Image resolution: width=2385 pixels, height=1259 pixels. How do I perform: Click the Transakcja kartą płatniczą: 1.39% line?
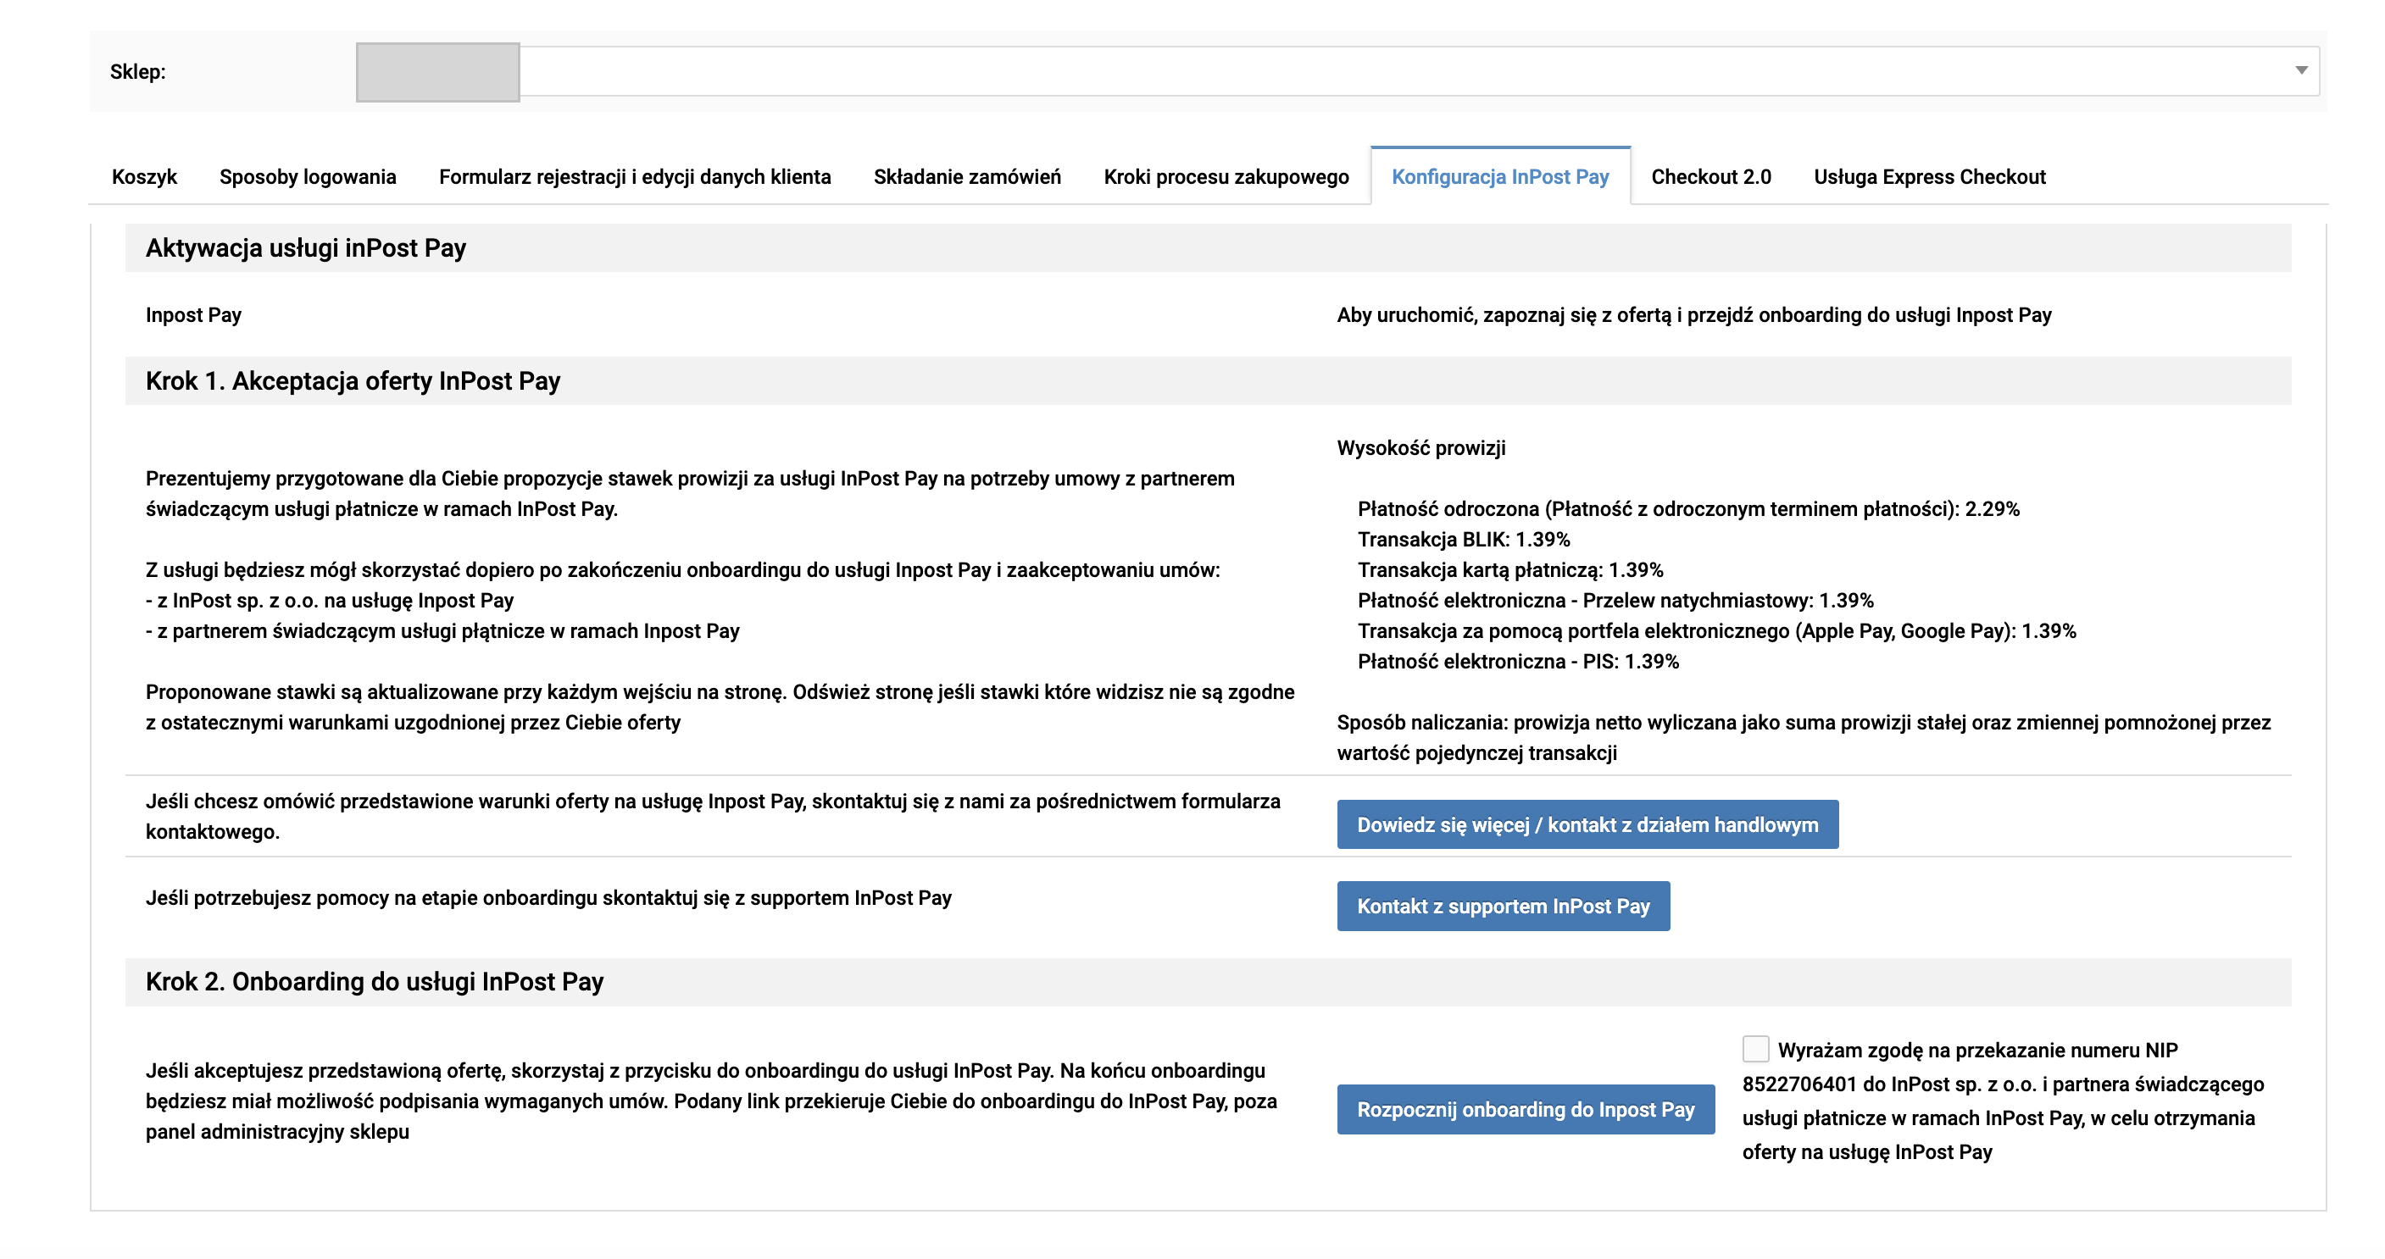pyautogui.click(x=1510, y=570)
